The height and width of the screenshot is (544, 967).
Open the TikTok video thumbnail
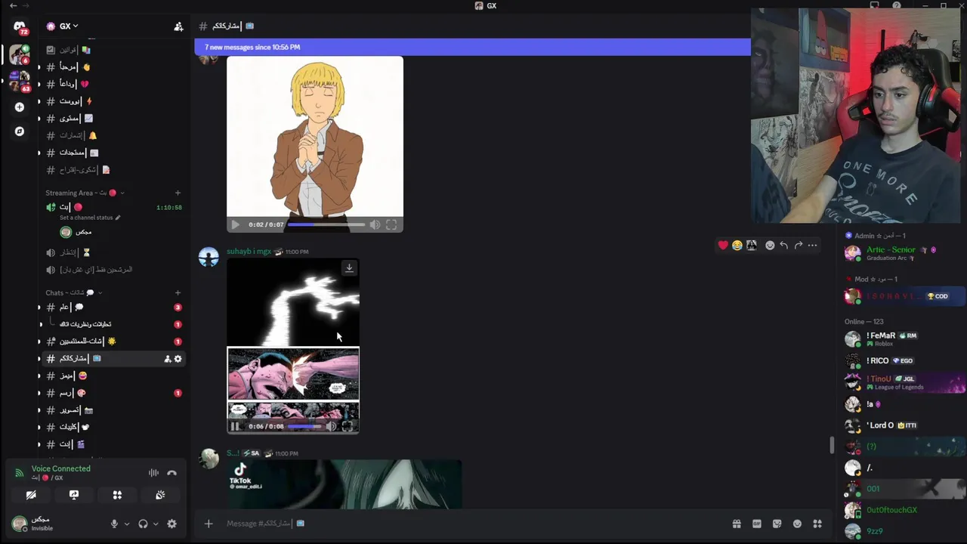[x=344, y=484]
